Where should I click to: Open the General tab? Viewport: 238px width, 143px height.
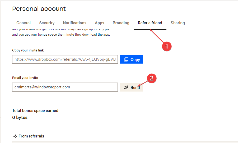(24, 23)
